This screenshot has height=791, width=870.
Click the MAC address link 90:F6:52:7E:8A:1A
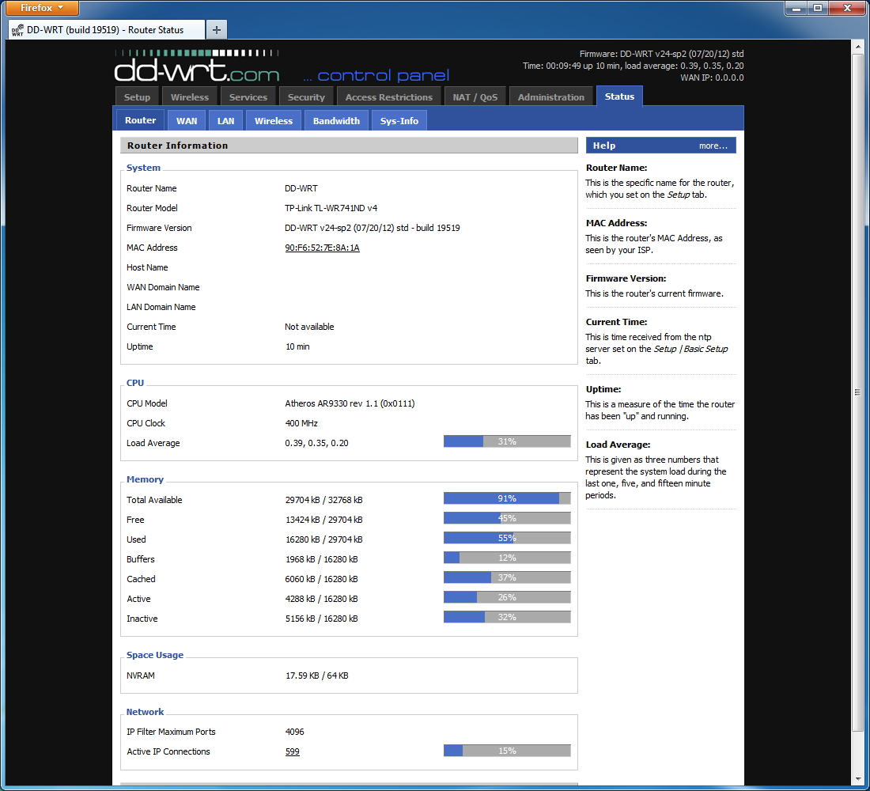(323, 248)
